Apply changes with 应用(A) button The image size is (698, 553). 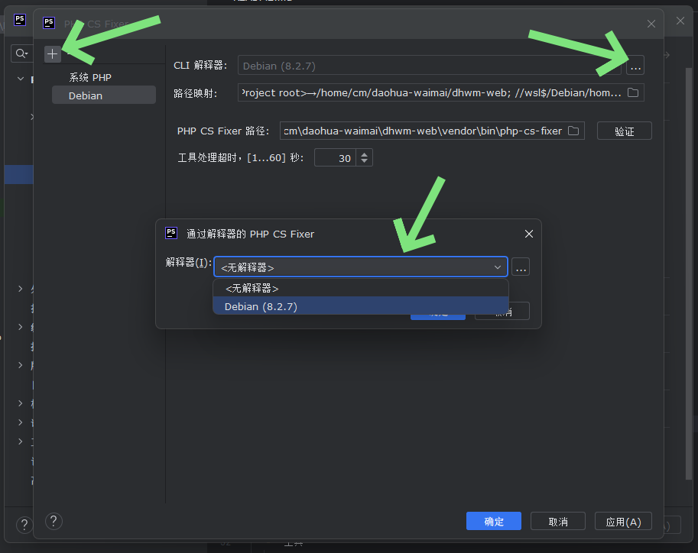click(623, 521)
